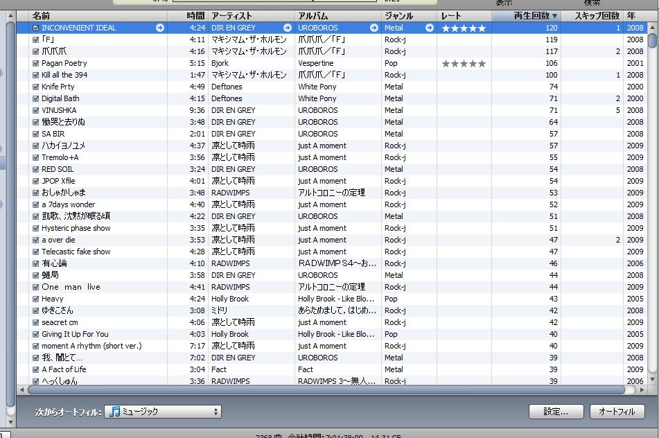Toggle checkbox for SA BIR
This screenshot has height=438, width=659.
36,134
